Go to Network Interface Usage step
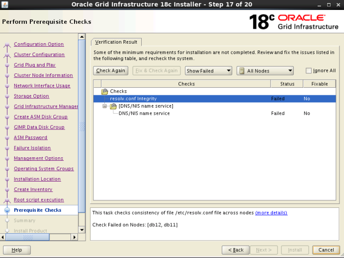This screenshot has height=258, width=344. [42, 86]
